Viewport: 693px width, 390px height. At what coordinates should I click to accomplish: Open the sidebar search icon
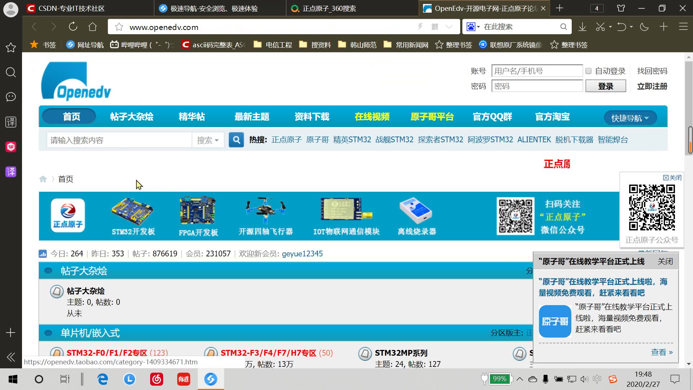tap(11, 72)
